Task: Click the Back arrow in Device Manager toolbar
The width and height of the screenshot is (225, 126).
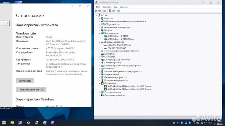Action: tap(96, 11)
